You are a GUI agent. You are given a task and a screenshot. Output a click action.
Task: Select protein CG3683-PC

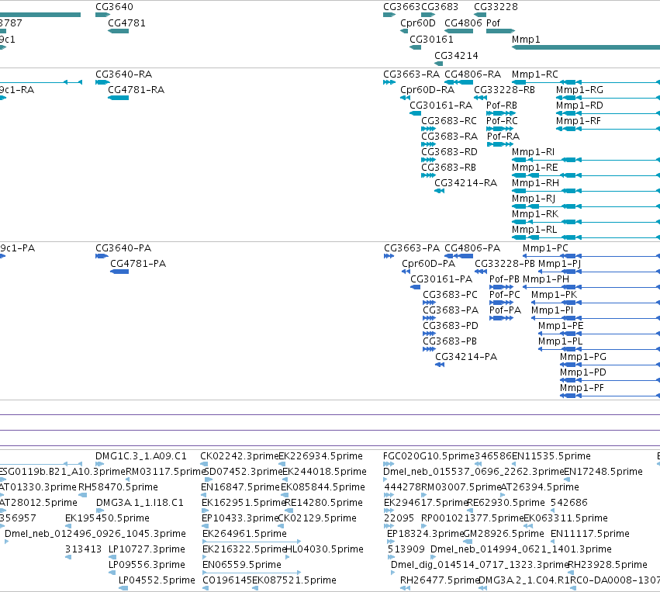pyautogui.click(x=451, y=295)
